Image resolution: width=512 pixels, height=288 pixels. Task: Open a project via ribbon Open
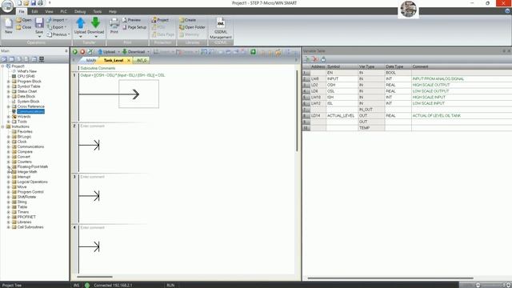coord(24,20)
